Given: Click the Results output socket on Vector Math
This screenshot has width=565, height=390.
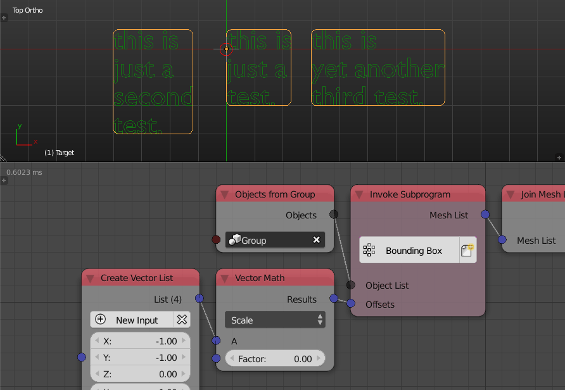Looking at the screenshot, I should (x=334, y=298).
